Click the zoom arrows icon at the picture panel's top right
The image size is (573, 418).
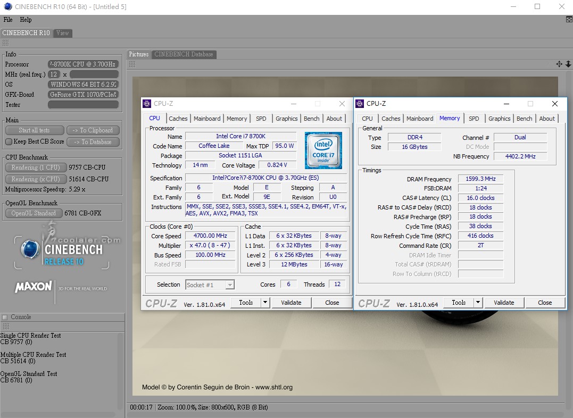point(568,64)
